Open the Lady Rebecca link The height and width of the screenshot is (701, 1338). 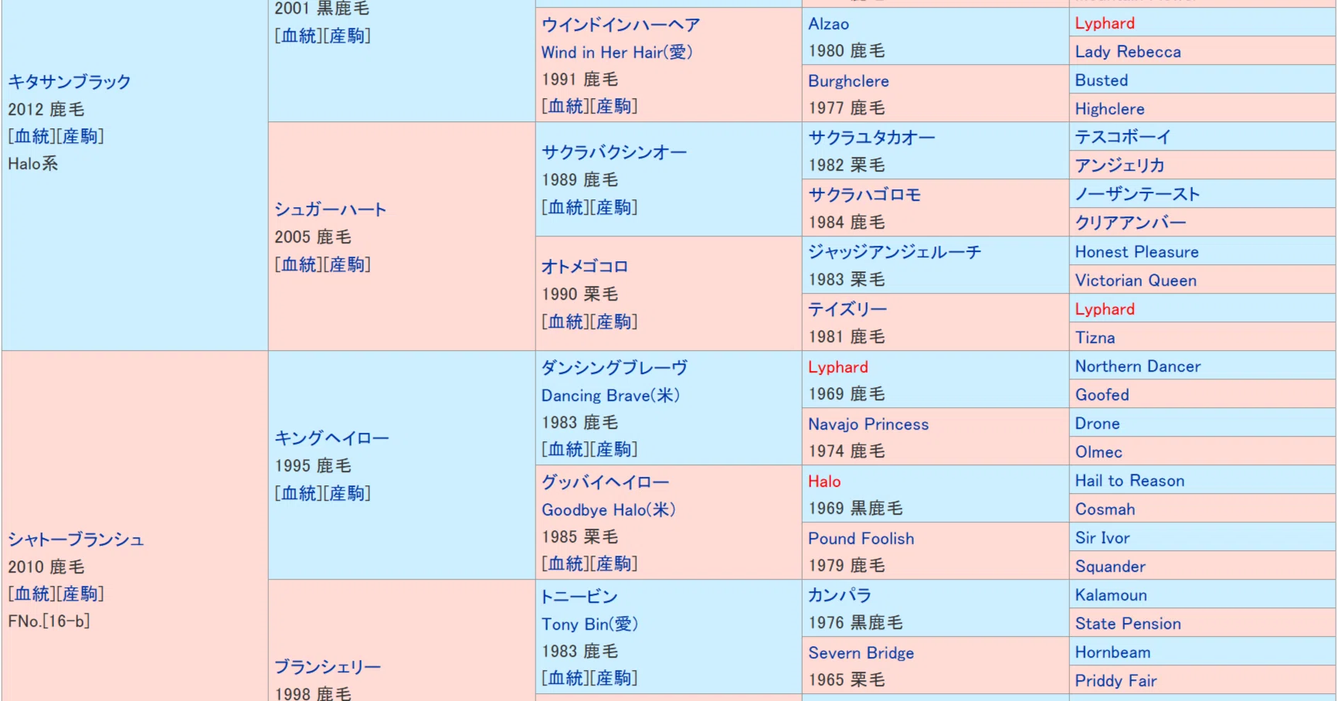(1128, 53)
